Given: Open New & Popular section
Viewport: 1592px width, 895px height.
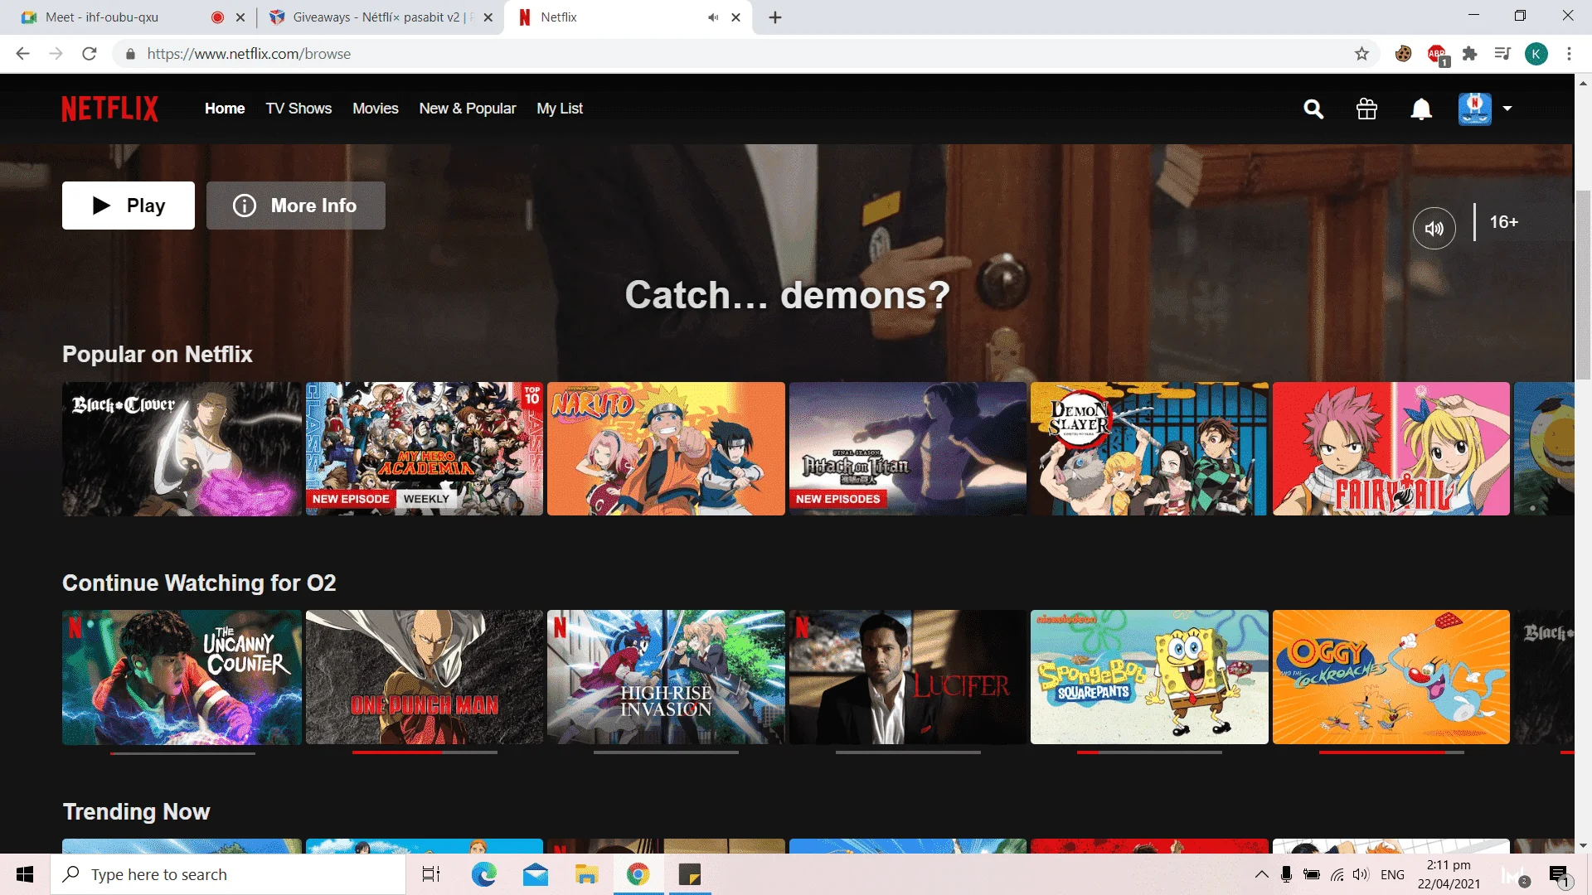Looking at the screenshot, I should point(468,109).
